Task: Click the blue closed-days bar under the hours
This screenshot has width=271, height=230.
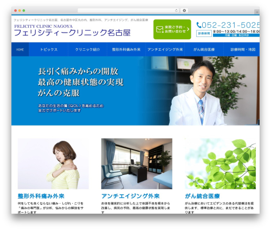Action: click(236, 35)
